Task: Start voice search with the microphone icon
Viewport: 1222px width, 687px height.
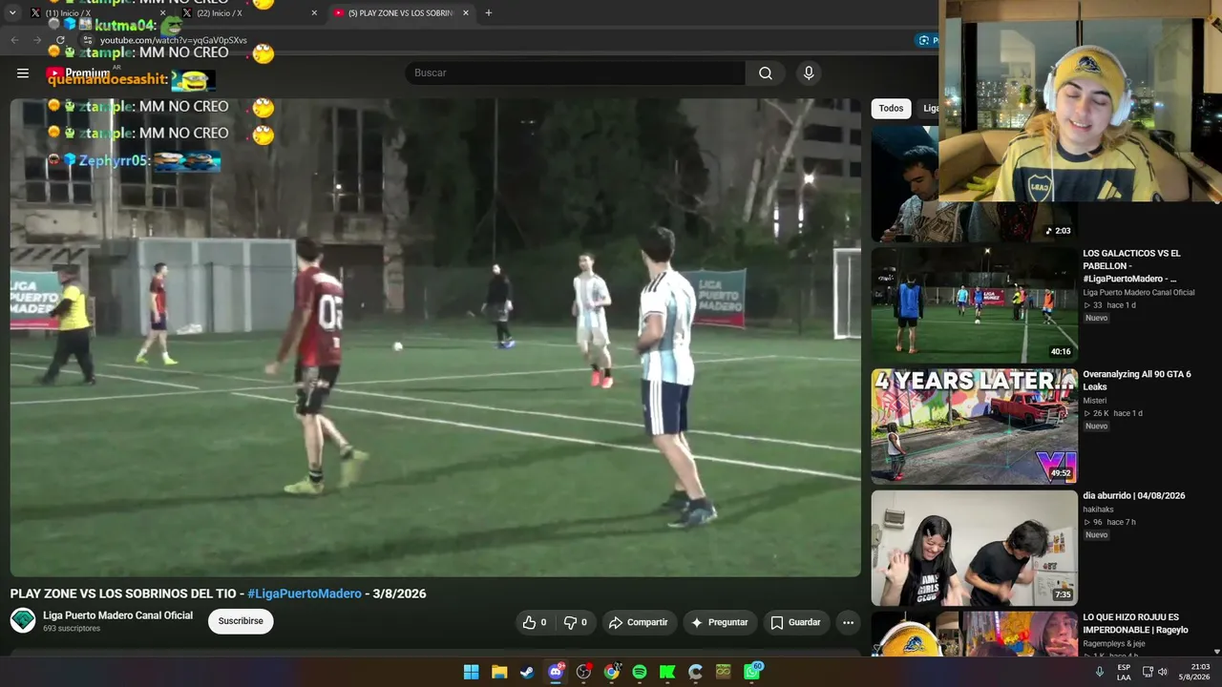Action: tap(809, 73)
